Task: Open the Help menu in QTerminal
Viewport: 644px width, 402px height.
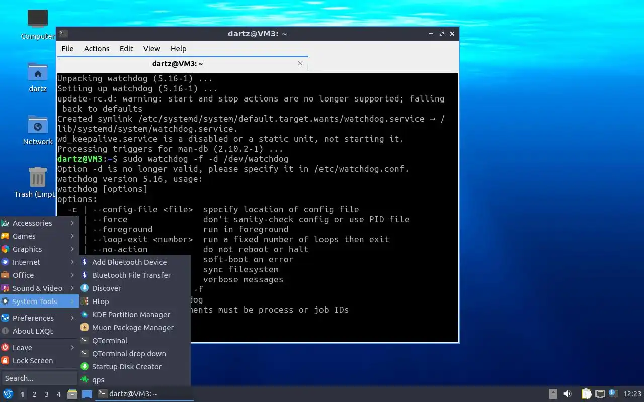Action: 179,49
